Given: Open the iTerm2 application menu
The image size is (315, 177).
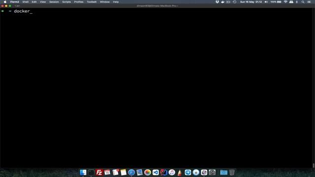Looking at the screenshot, I should (x=14, y=2).
